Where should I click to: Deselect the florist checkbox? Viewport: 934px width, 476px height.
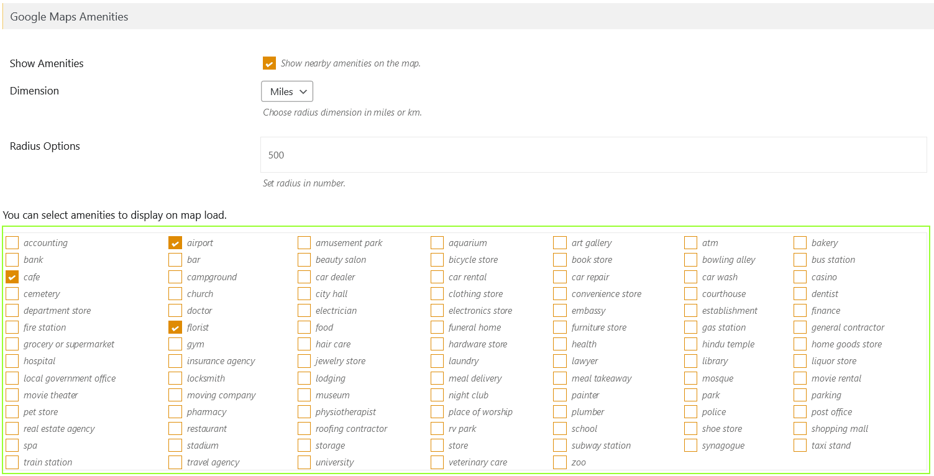point(175,327)
